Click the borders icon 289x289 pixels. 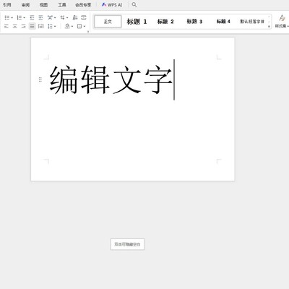[79, 26]
